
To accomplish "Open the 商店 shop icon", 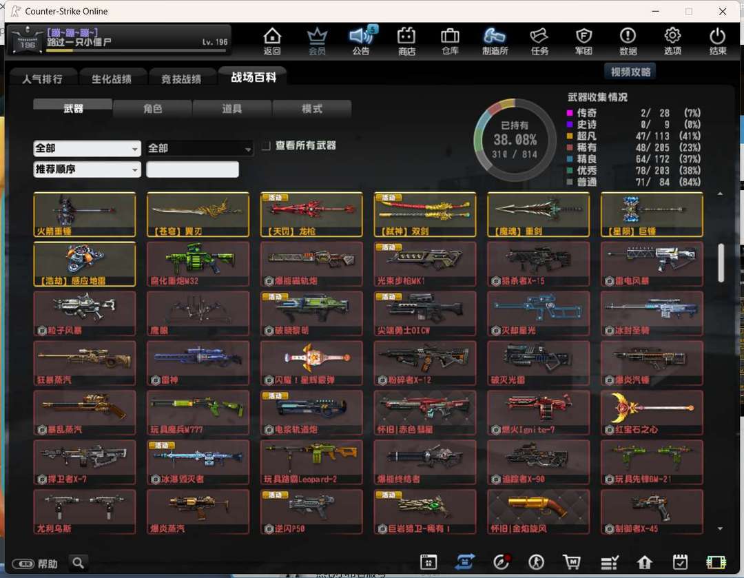I will point(406,41).
